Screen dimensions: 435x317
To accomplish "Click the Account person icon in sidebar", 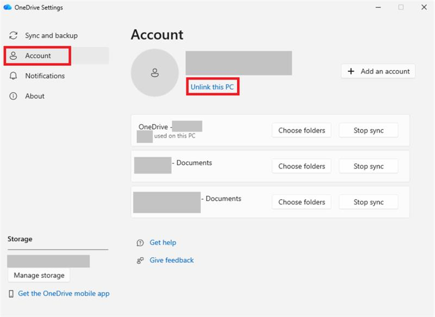I will (13, 56).
